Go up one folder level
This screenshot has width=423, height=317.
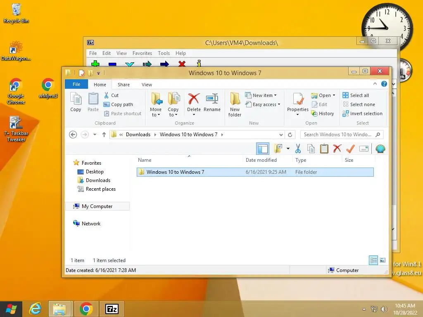104,135
